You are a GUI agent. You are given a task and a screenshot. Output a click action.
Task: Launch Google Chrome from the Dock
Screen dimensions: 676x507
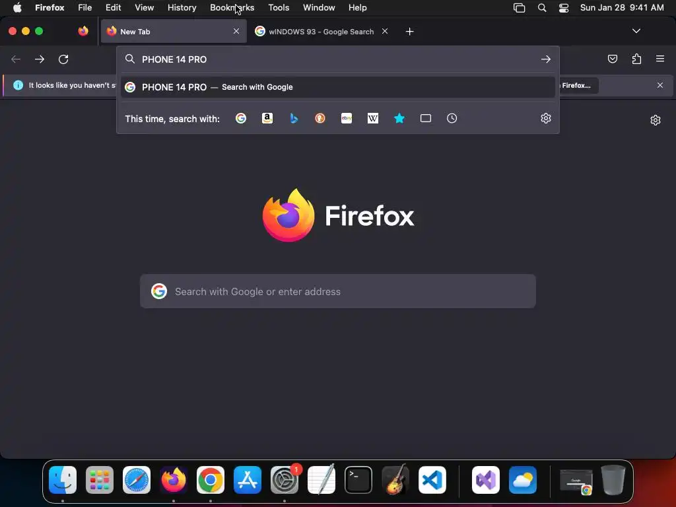pyautogui.click(x=211, y=480)
